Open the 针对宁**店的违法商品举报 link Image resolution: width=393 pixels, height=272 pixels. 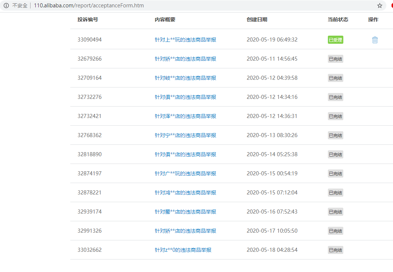(x=185, y=135)
